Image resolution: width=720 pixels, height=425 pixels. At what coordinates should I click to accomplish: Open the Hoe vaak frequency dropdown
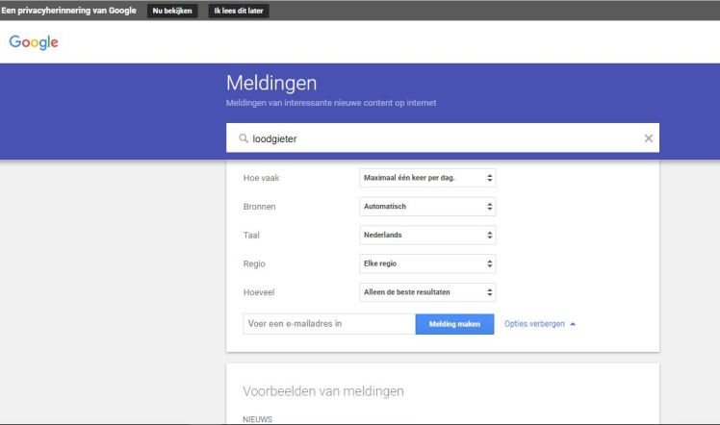point(426,178)
